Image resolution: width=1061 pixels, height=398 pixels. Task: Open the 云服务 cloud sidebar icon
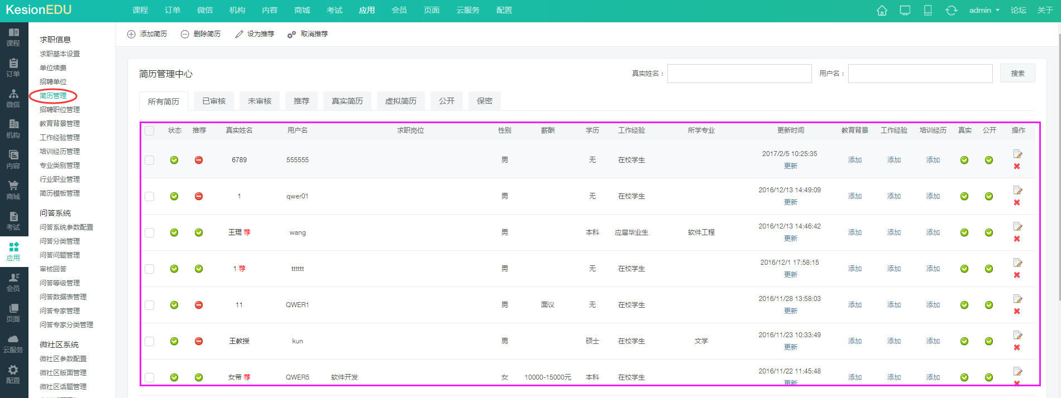point(13,343)
